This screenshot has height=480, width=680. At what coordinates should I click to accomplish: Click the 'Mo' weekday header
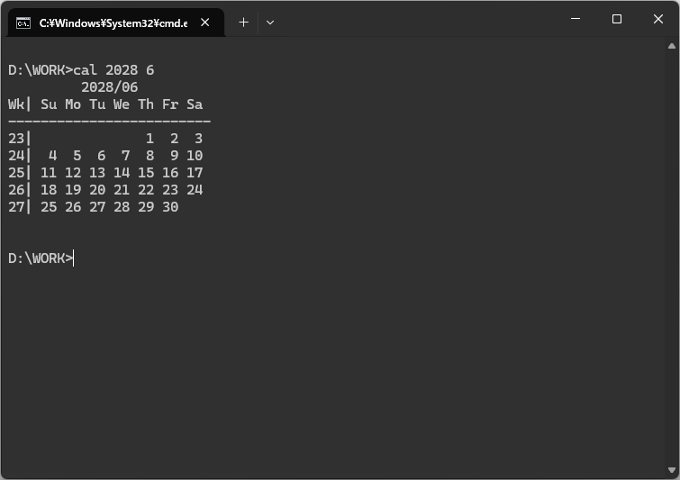point(73,104)
